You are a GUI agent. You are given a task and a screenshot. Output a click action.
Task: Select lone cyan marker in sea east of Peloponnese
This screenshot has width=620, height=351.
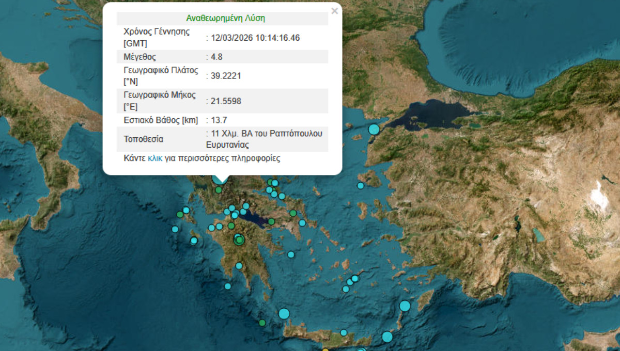[291, 254]
